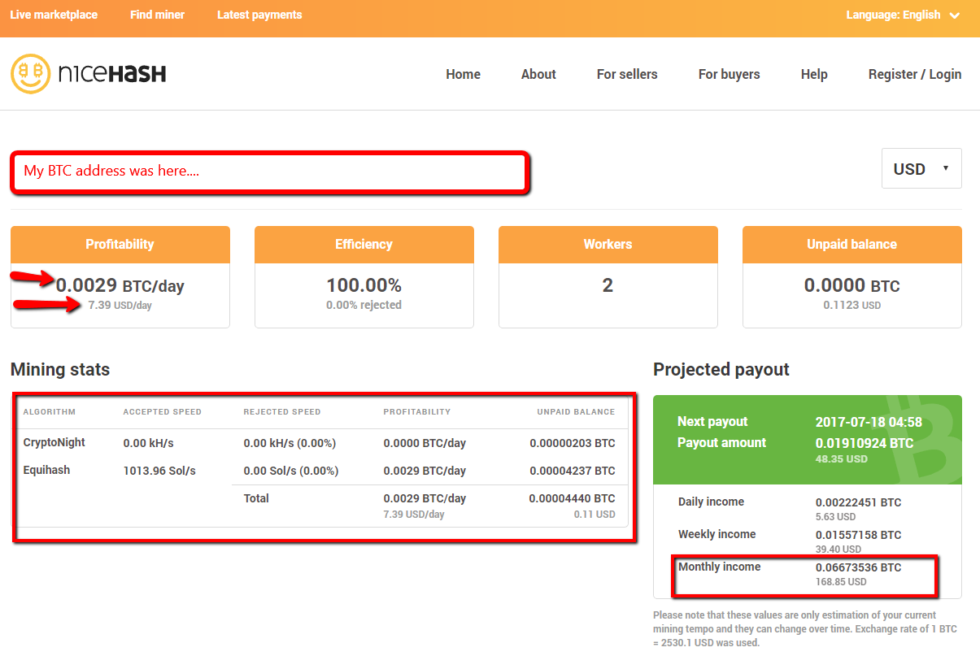Click the BTC address input field

tap(270, 172)
